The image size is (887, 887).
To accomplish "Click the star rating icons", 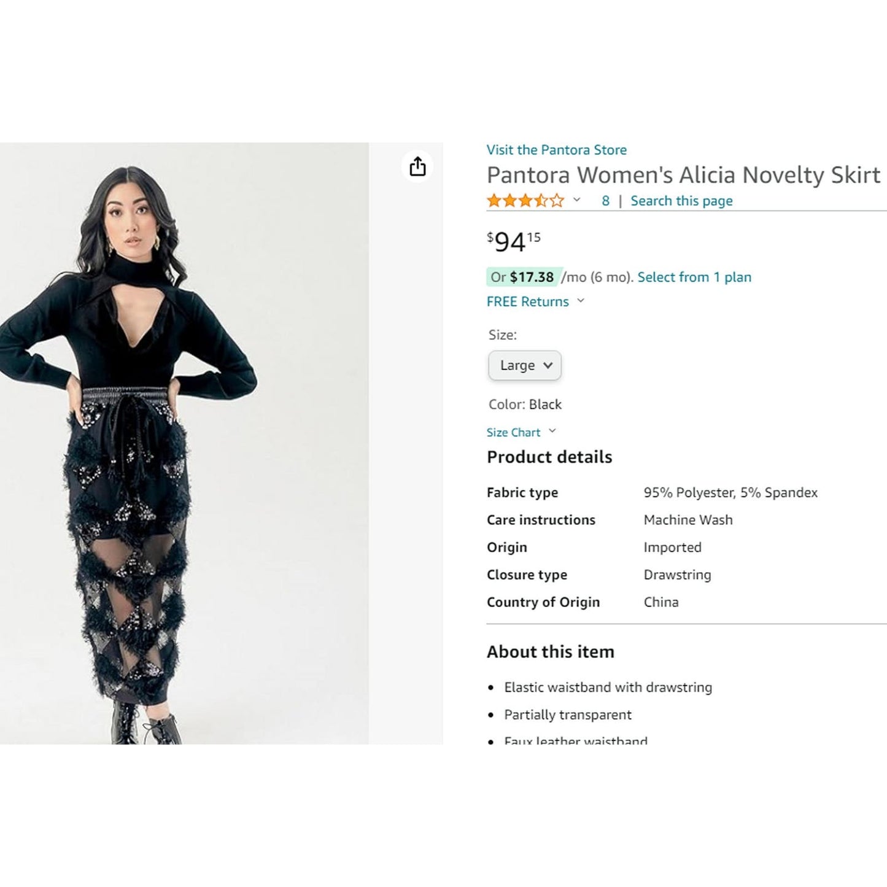I will click(x=525, y=201).
